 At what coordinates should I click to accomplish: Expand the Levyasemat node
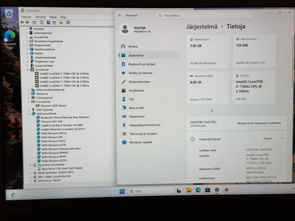27,37
